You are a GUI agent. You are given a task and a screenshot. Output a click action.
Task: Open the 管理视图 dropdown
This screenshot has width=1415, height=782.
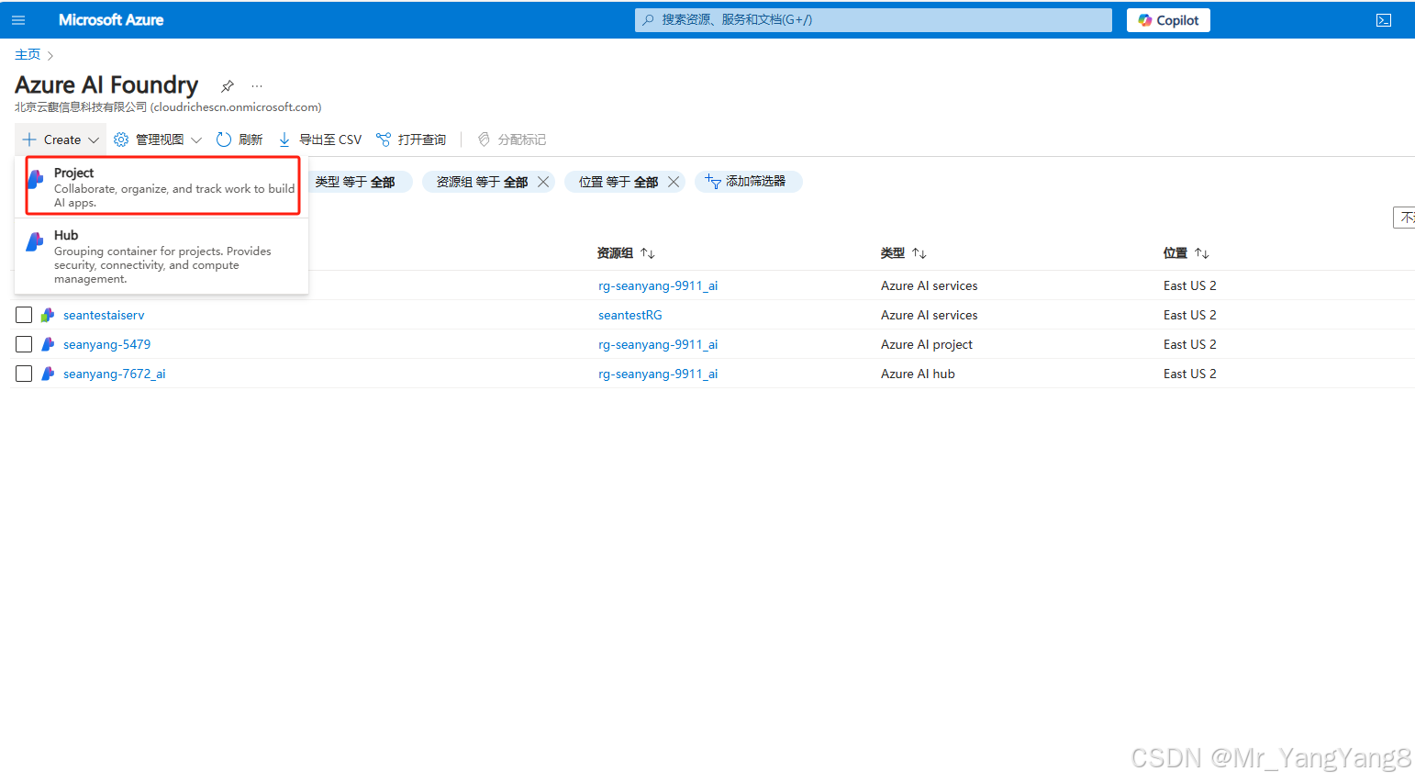point(158,140)
